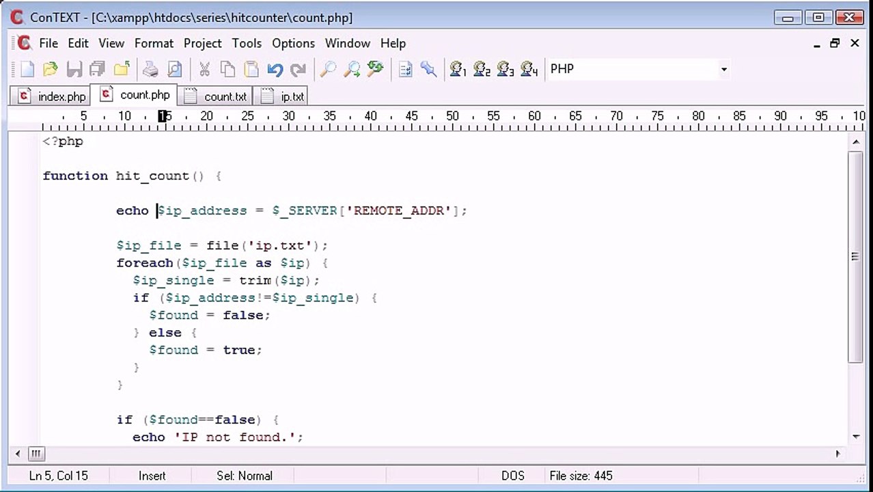
Task: Click the horizontal scrollbar thumb
Action: (x=36, y=453)
